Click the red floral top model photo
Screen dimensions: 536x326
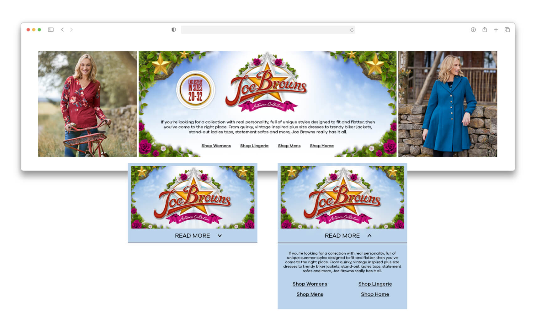pos(87,104)
